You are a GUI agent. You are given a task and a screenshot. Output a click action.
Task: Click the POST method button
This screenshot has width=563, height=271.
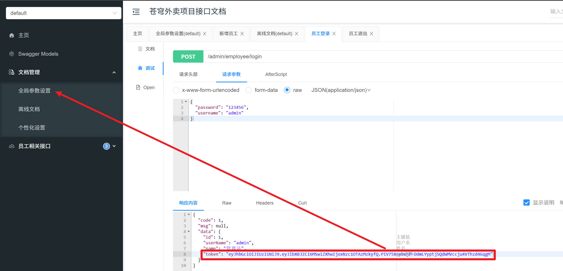tap(188, 56)
